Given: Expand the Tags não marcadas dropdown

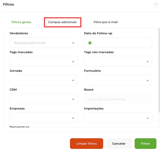Looking at the screenshot, I should (x=118, y=61).
